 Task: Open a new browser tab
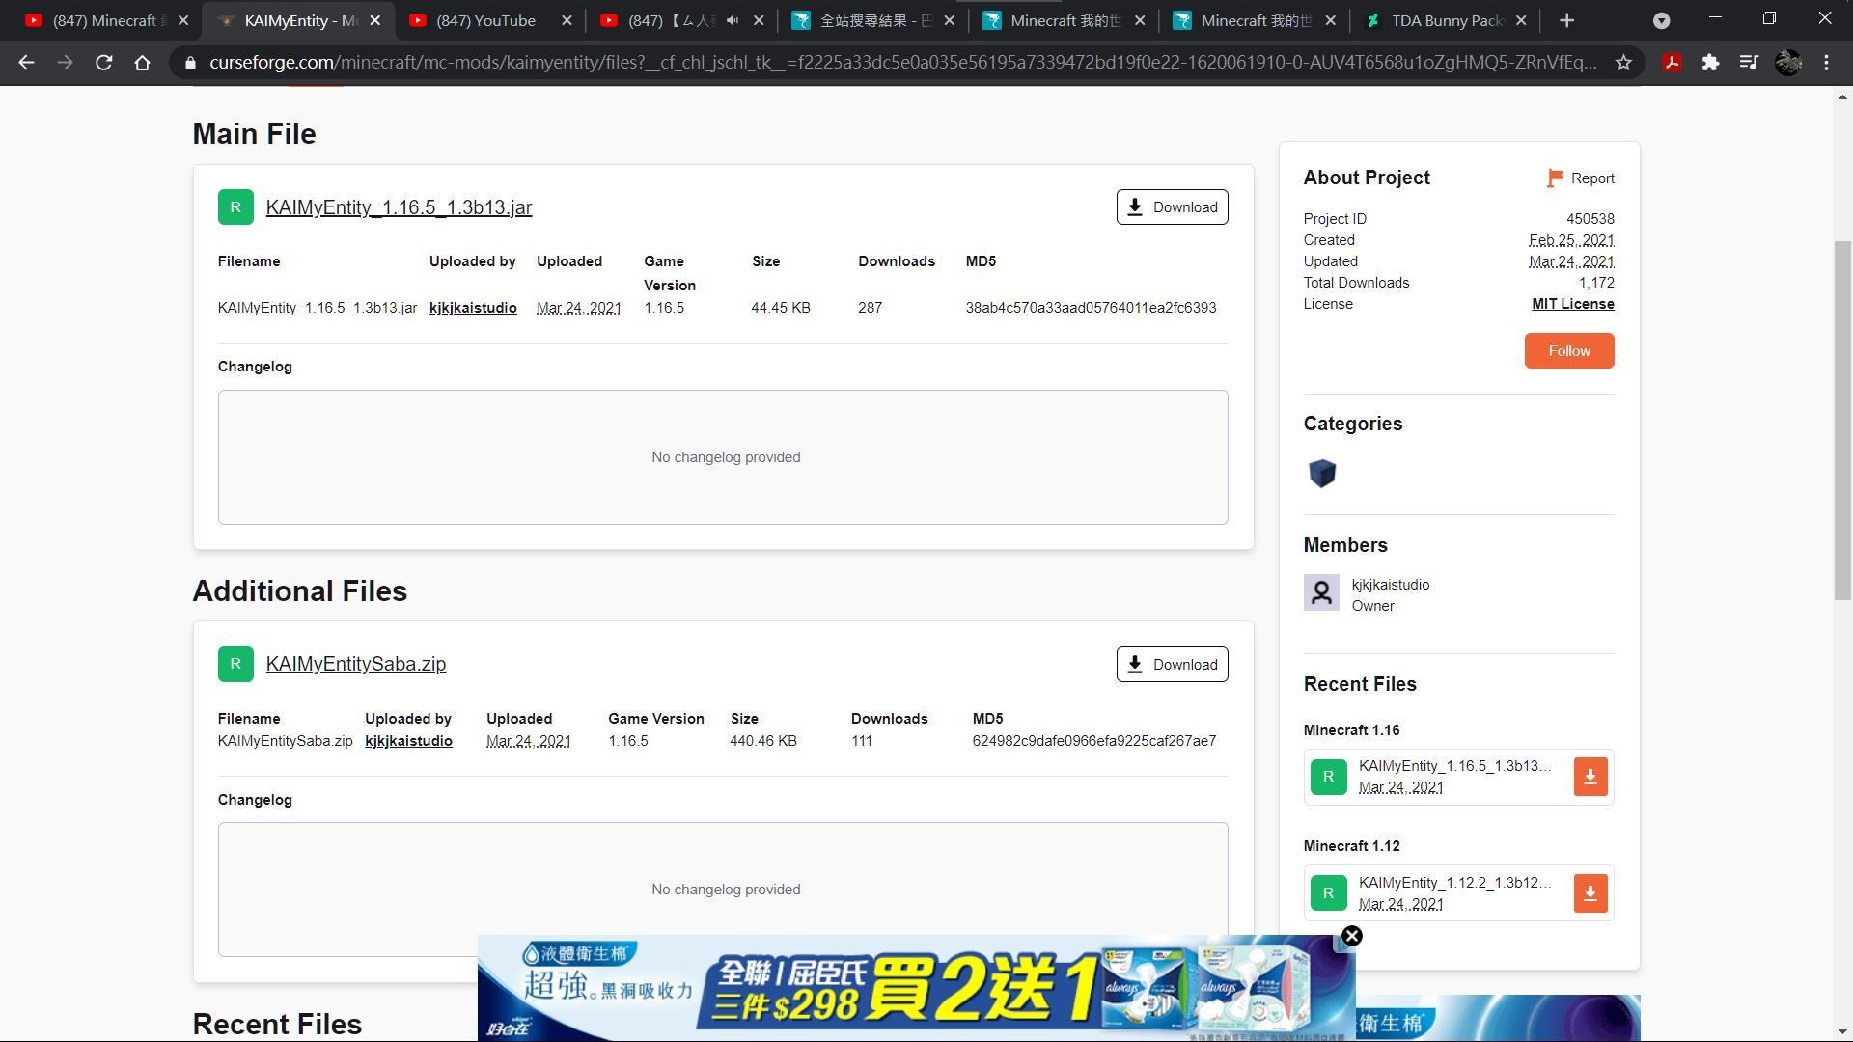tap(1566, 20)
